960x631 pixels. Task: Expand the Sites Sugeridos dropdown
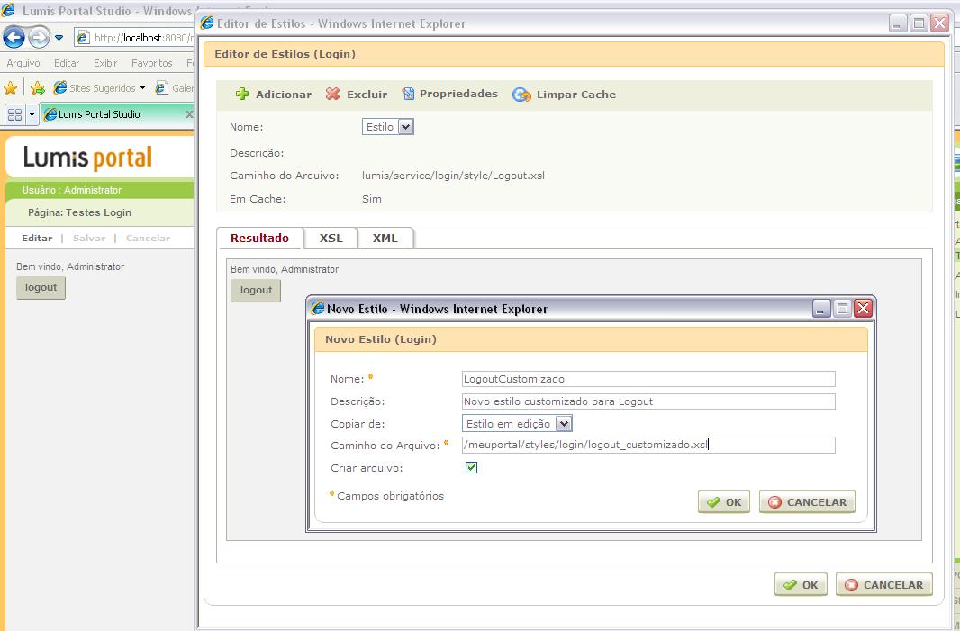142,88
